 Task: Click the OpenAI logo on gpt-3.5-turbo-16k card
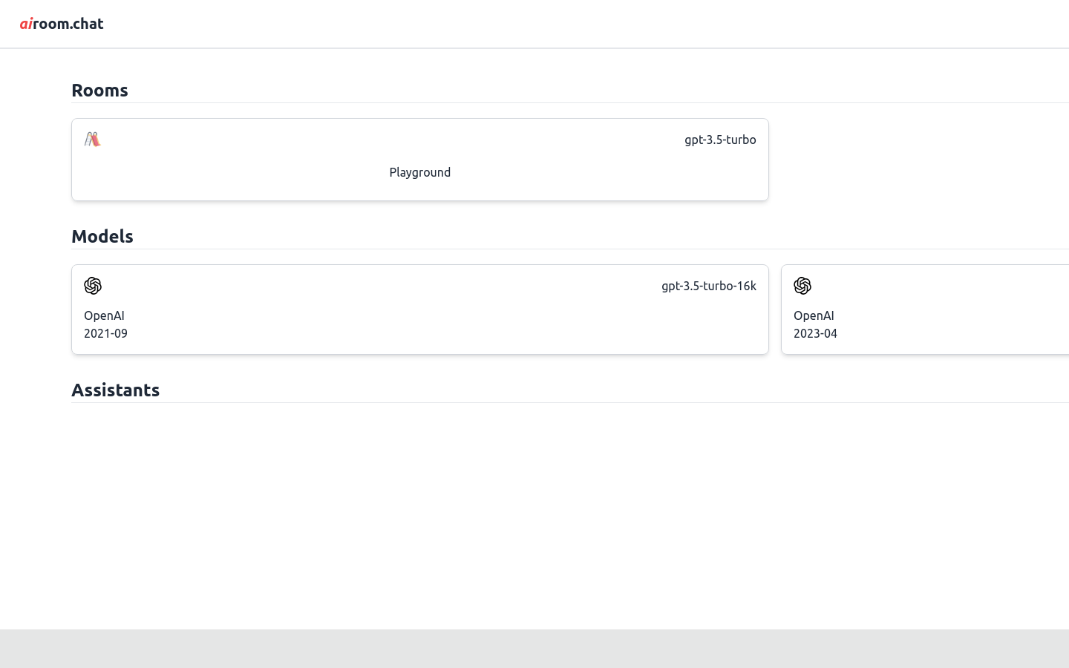click(93, 286)
